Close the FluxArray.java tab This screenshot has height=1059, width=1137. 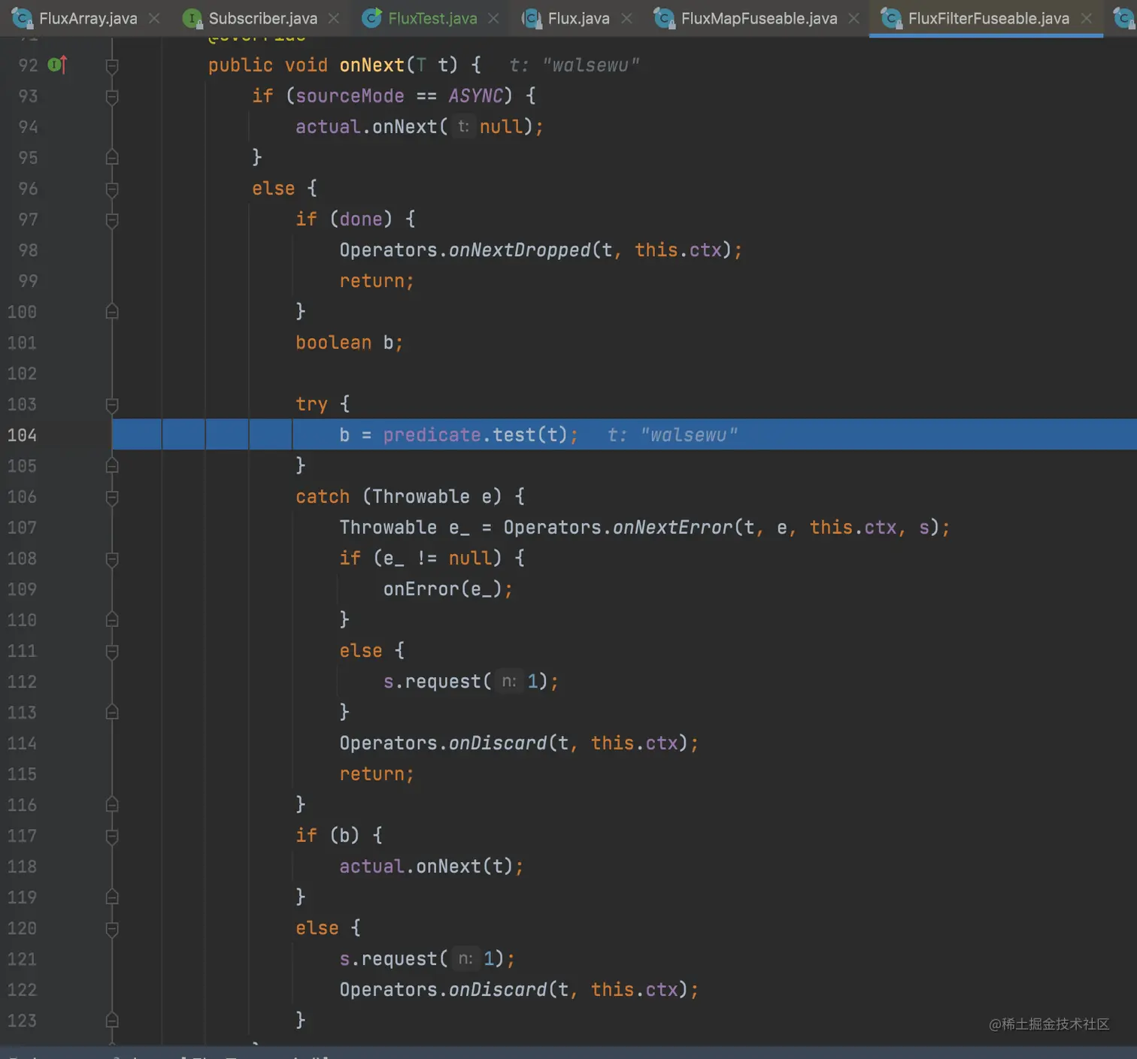pyautogui.click(x=154, y=18)
